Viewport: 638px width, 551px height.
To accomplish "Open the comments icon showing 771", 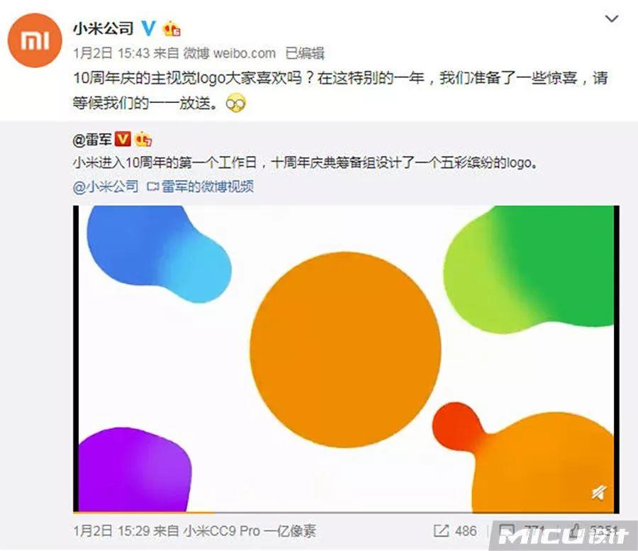I will click(x=507, y=530).
